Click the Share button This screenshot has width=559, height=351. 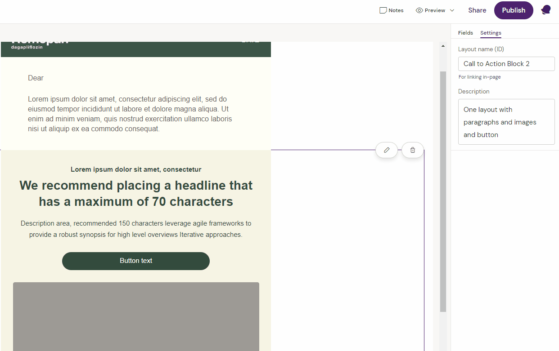coord(477,10)
